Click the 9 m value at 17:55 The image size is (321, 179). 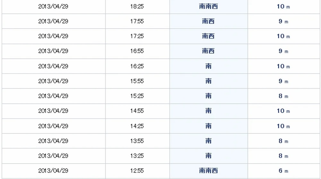(283, 21)
